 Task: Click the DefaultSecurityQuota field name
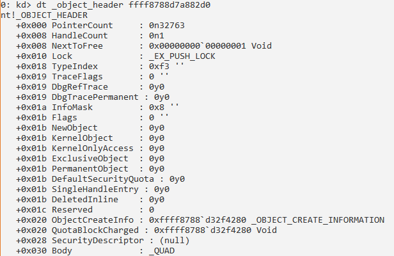point(103,179)
